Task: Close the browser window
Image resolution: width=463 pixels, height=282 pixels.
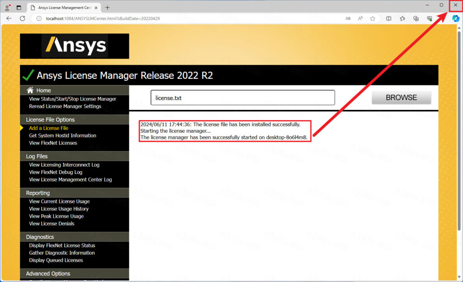Action: coord(456,5)
